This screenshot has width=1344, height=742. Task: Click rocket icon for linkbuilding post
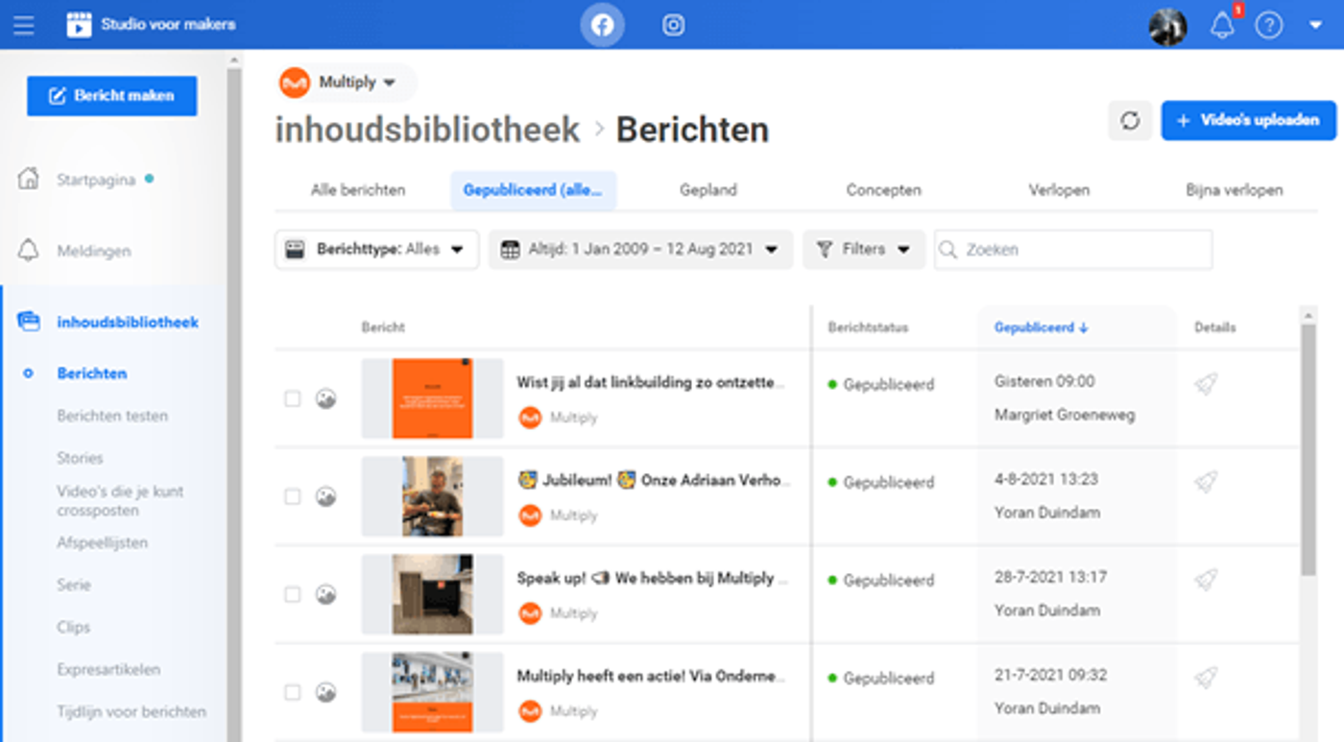pyautogui.click(x=1206, y=385)
